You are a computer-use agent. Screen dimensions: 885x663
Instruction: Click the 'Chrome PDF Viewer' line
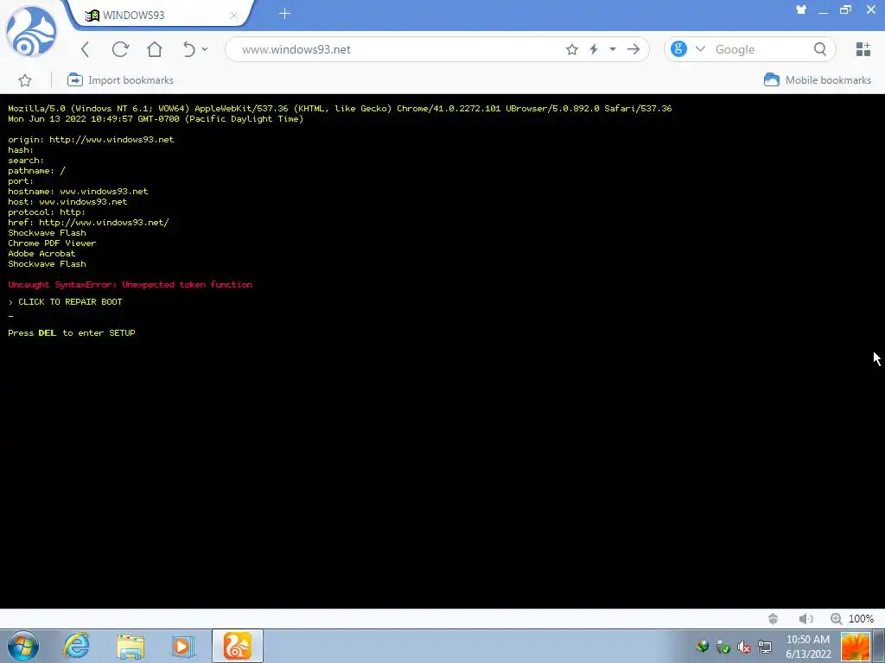[52, 243]
